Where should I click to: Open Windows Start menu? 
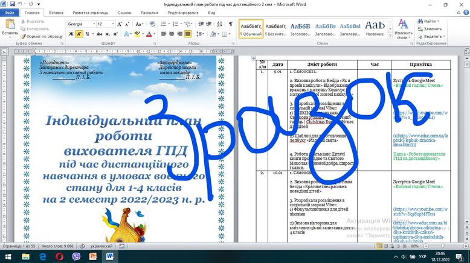pos(8,257)
